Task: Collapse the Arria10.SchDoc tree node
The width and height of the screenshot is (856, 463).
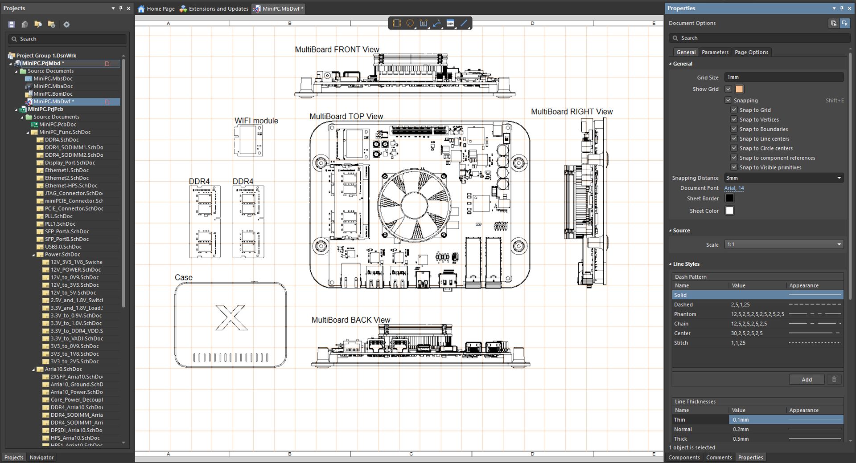Action: click(x=33, y=370)
